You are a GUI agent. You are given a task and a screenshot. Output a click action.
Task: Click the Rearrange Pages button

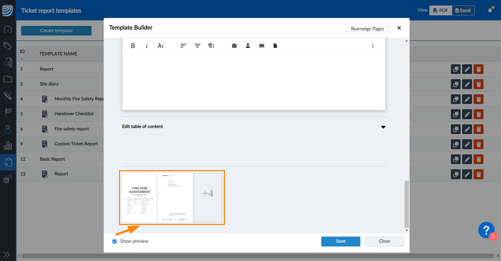367,29
